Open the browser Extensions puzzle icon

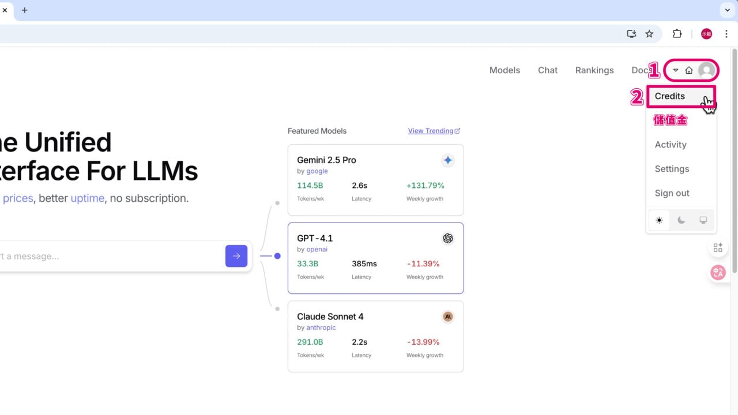point(677,34)
